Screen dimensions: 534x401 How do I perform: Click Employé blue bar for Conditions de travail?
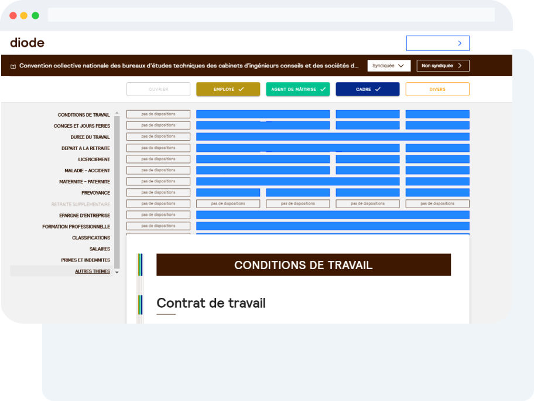tap(263, 114)
